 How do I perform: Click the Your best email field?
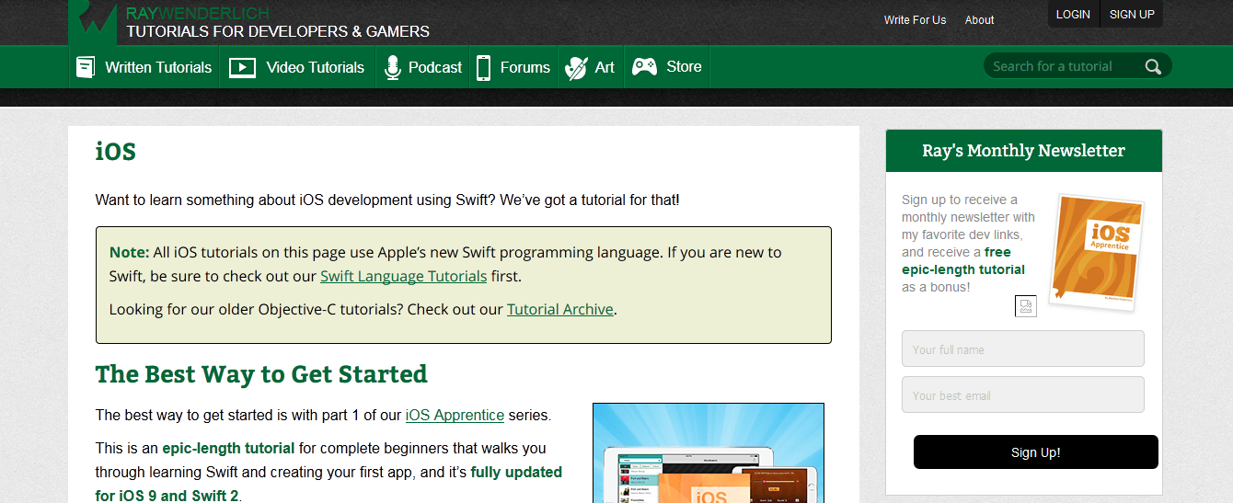pyautogui.click(x=1023, y=395)
